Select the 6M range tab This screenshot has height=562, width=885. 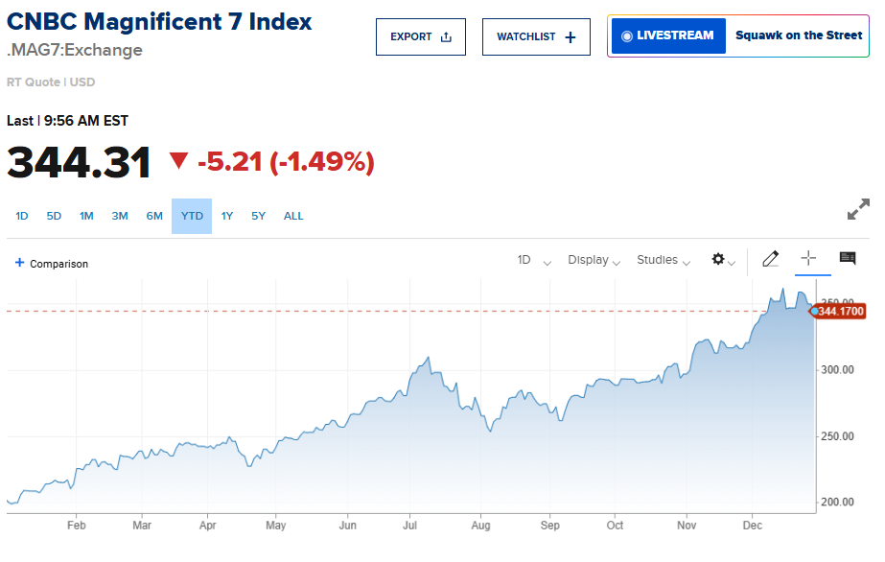[154, 216]
